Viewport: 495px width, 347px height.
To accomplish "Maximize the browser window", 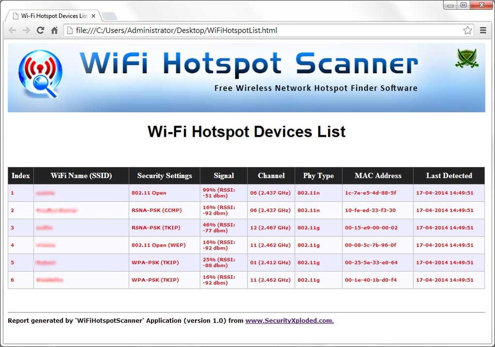I will pos(463,5).
